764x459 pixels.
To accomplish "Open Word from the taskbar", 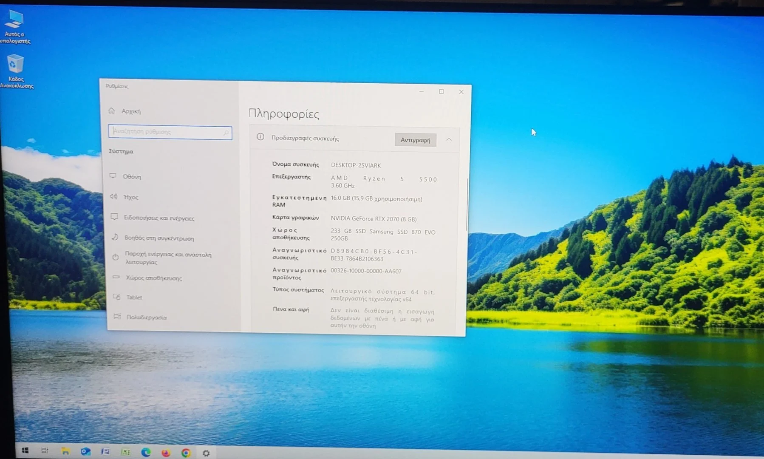I will point(105,451).
